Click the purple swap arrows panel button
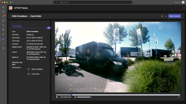Image resolution: width=186 pixels, height=104 pixels. [49, 28]
